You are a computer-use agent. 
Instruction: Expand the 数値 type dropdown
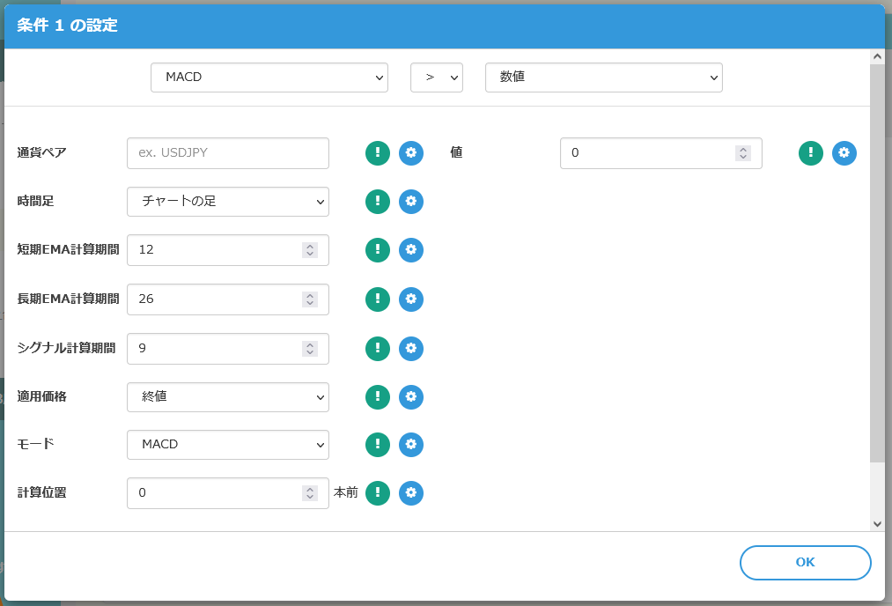point(604,78)
